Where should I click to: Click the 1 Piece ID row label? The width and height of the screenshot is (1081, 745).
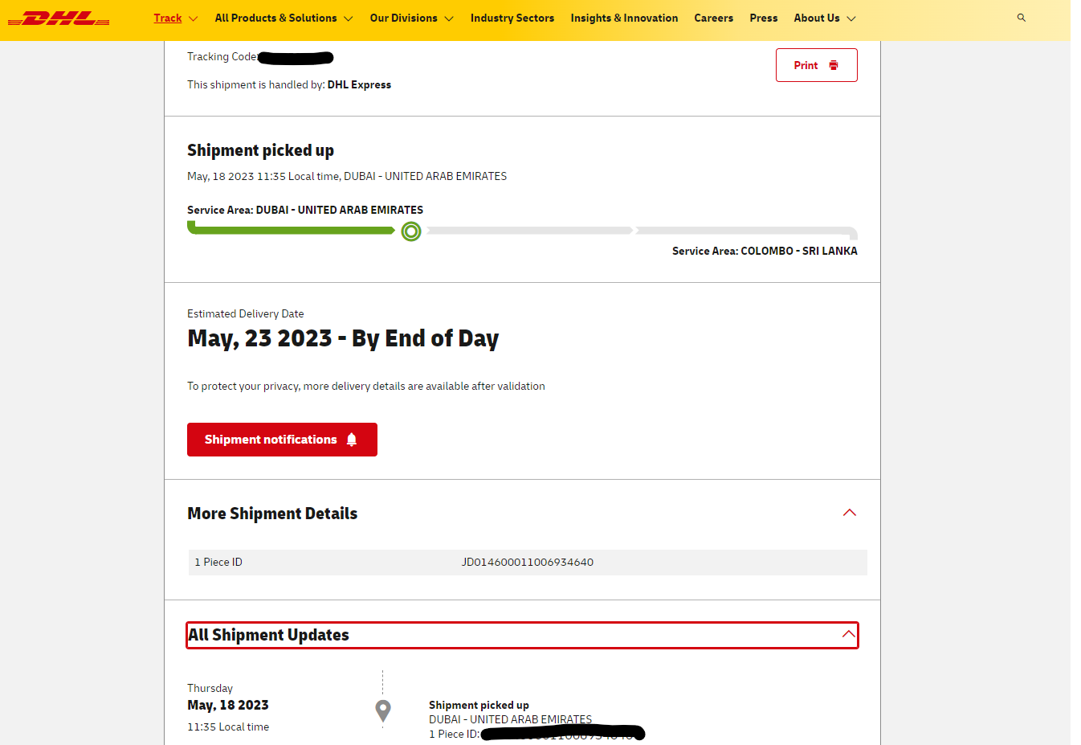(218, 562)
